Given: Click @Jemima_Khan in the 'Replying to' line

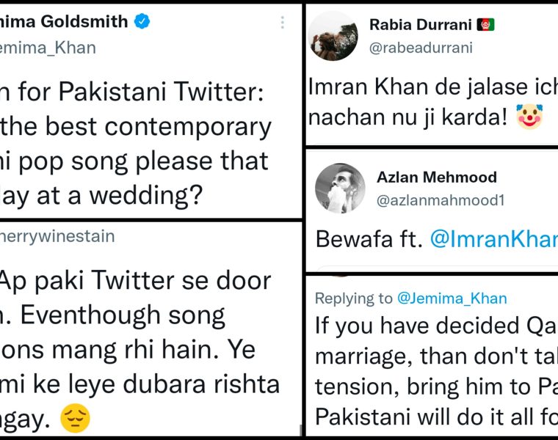Looking at the screenshot, I should (x=452, y=298).
